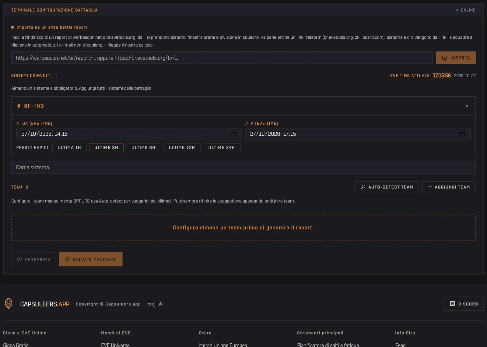Focus the Cerca sistema search field
The height and width of the screenshot is (347, 487).
[x=243, y=167]
